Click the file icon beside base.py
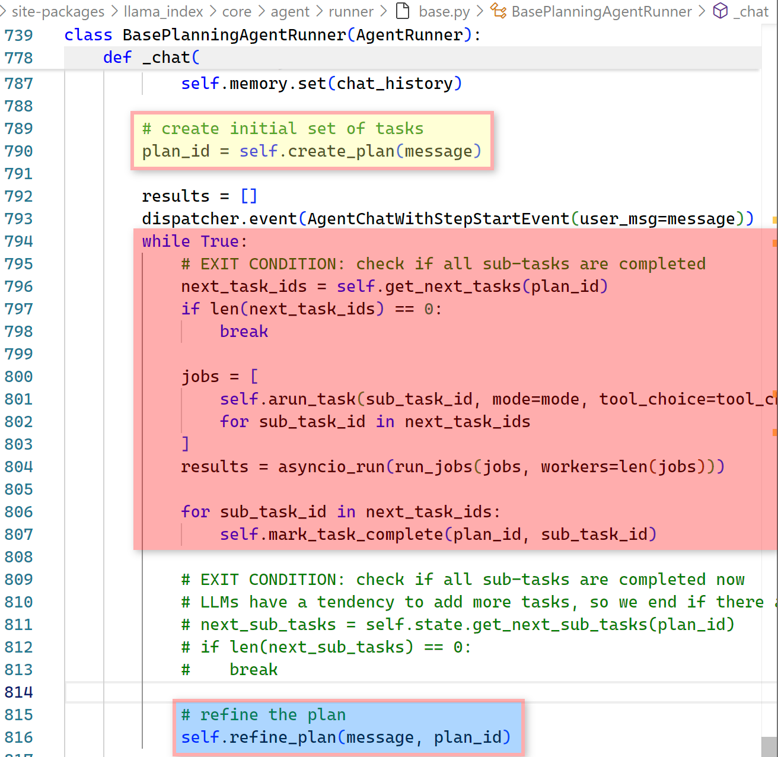The image size is (778, 757). [x=403, y=11]
